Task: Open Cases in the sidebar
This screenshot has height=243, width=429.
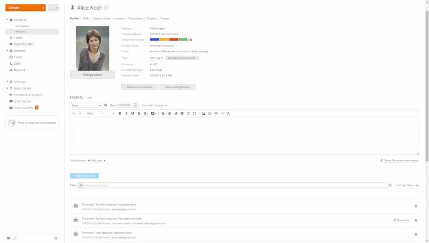Action: 18,57
